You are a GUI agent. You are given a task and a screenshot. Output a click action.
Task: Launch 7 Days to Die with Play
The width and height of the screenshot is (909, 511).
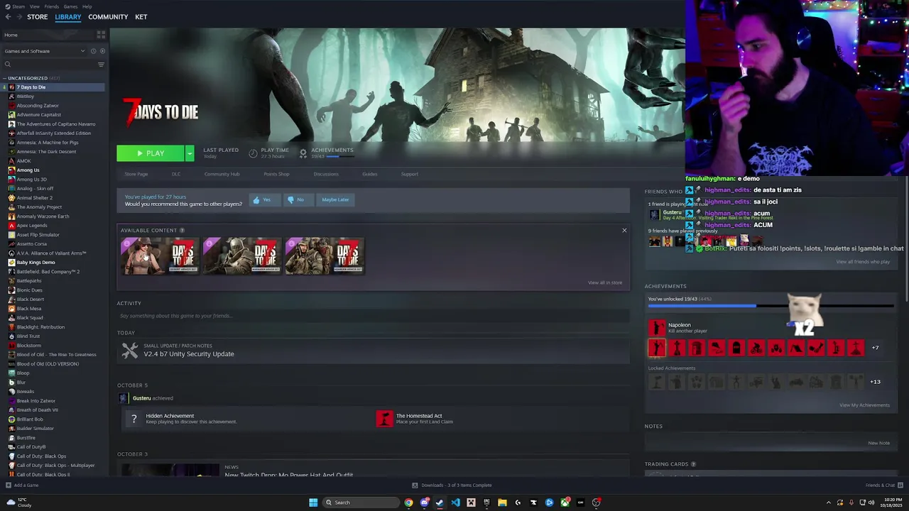[151, 153]
